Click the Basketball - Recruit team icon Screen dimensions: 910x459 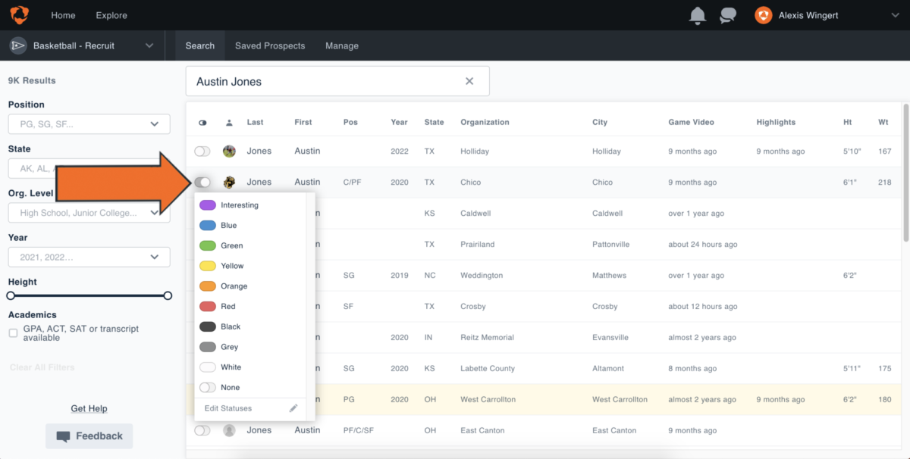18,45
